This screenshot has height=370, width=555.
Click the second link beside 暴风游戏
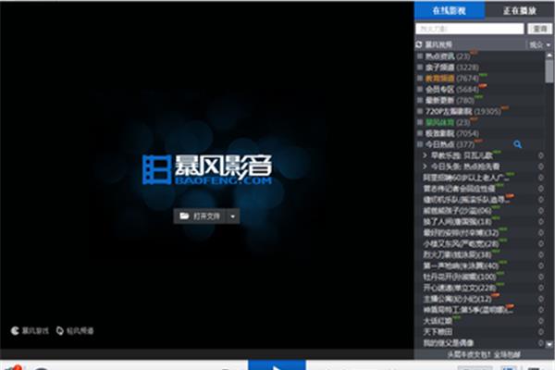pos(75,331)
